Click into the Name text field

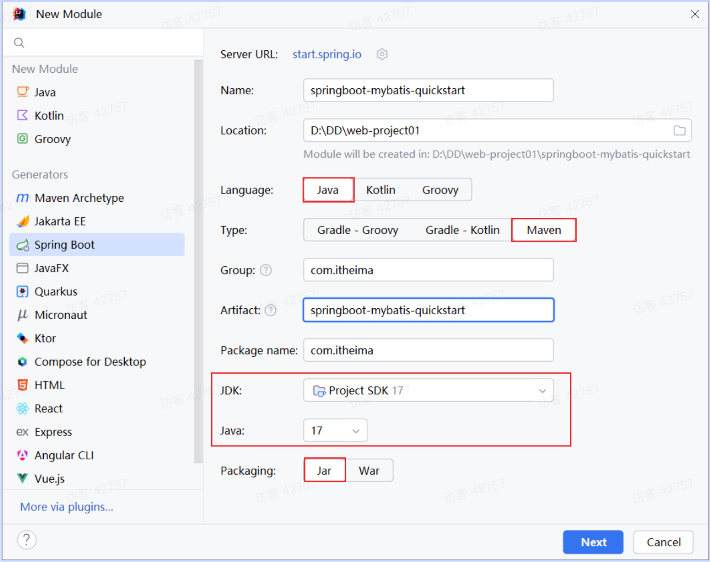tap(428, 90)
